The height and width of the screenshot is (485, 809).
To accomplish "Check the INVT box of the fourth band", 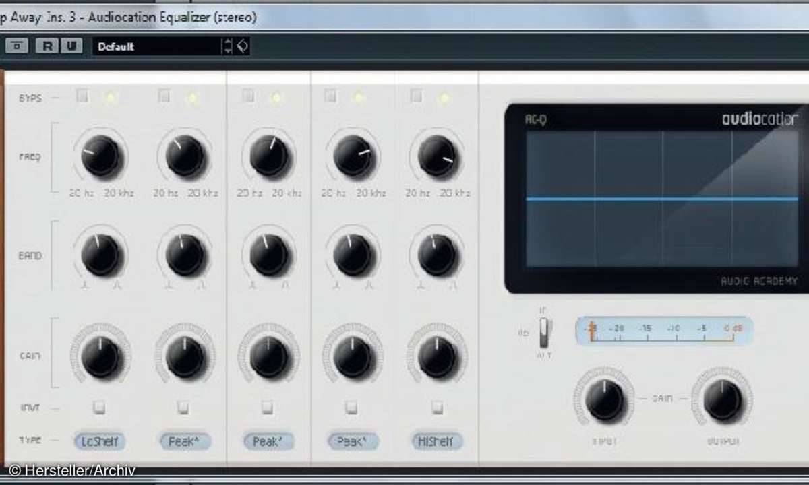I will tap(351, 407).
